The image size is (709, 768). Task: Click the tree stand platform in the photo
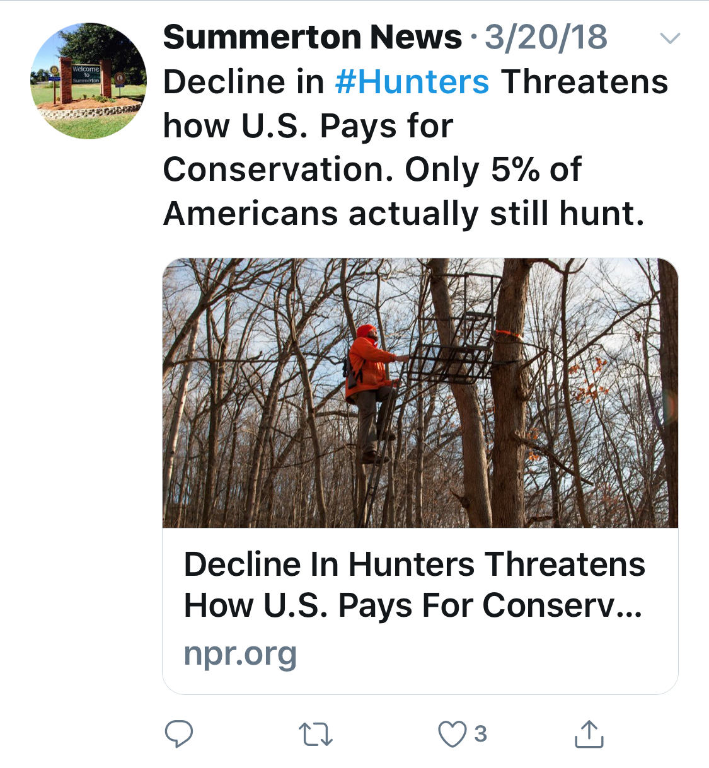(455, 362)
